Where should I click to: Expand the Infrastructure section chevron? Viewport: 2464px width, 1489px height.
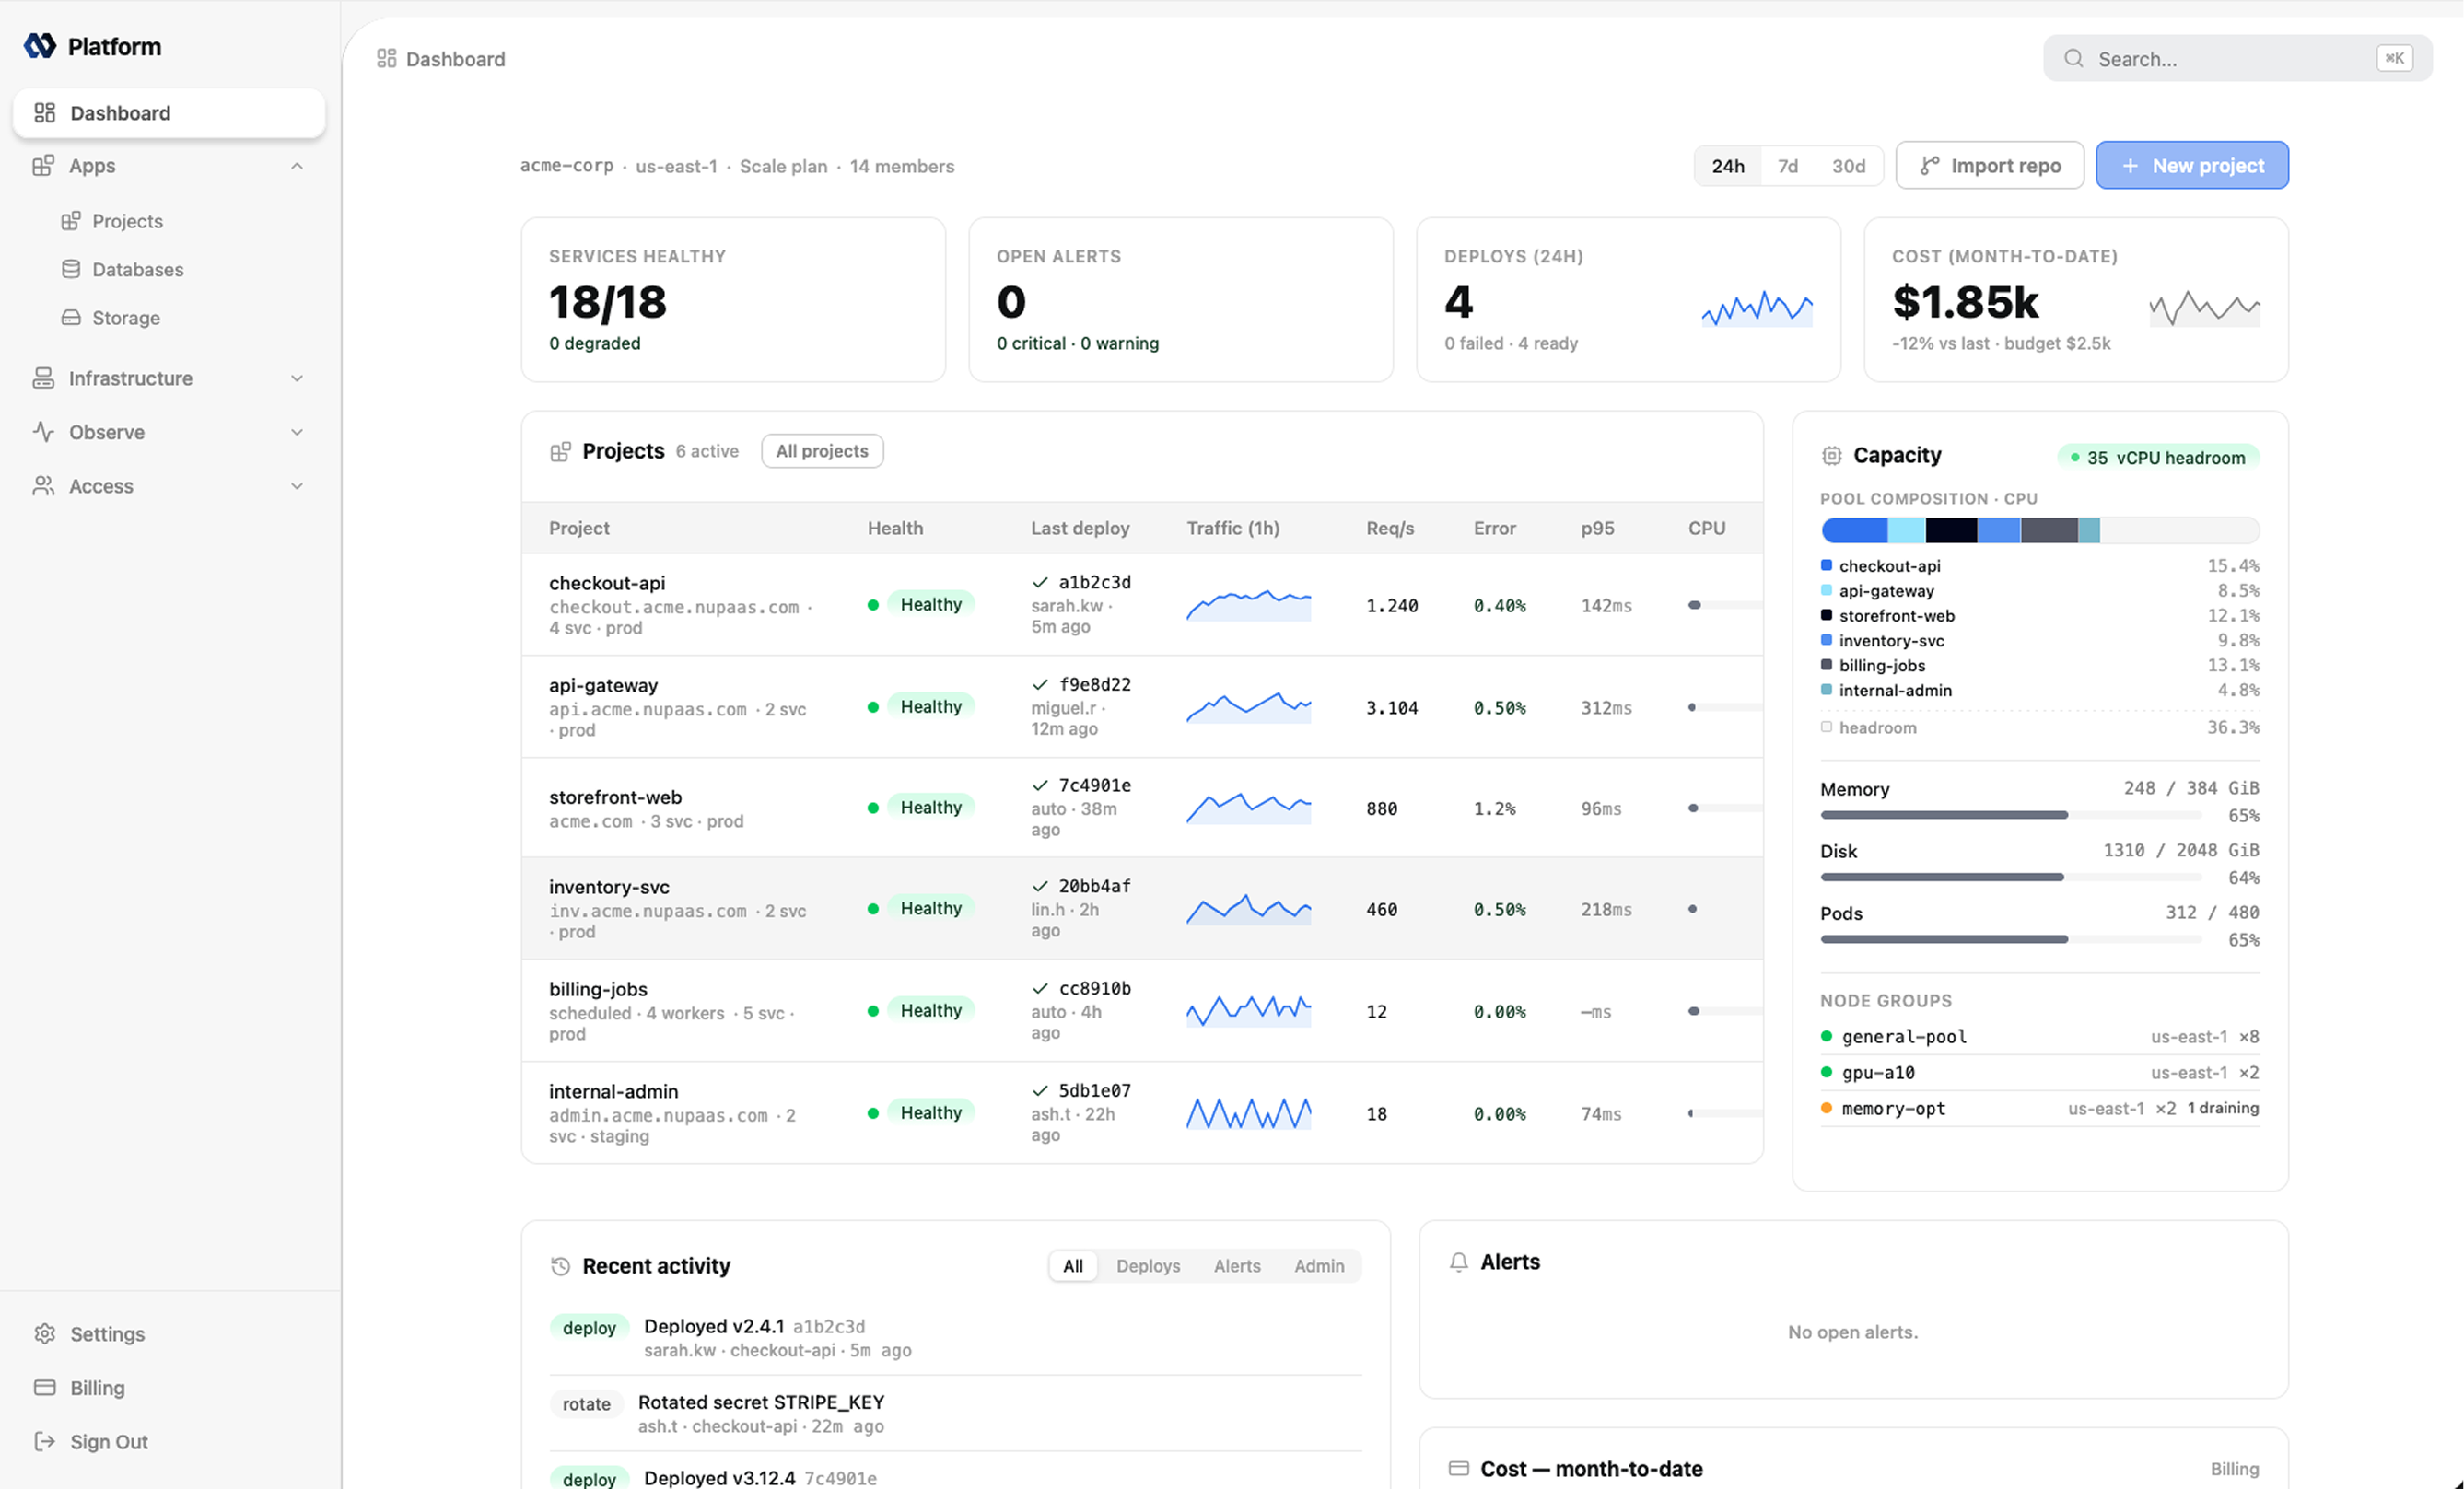[x=297, y=378]
